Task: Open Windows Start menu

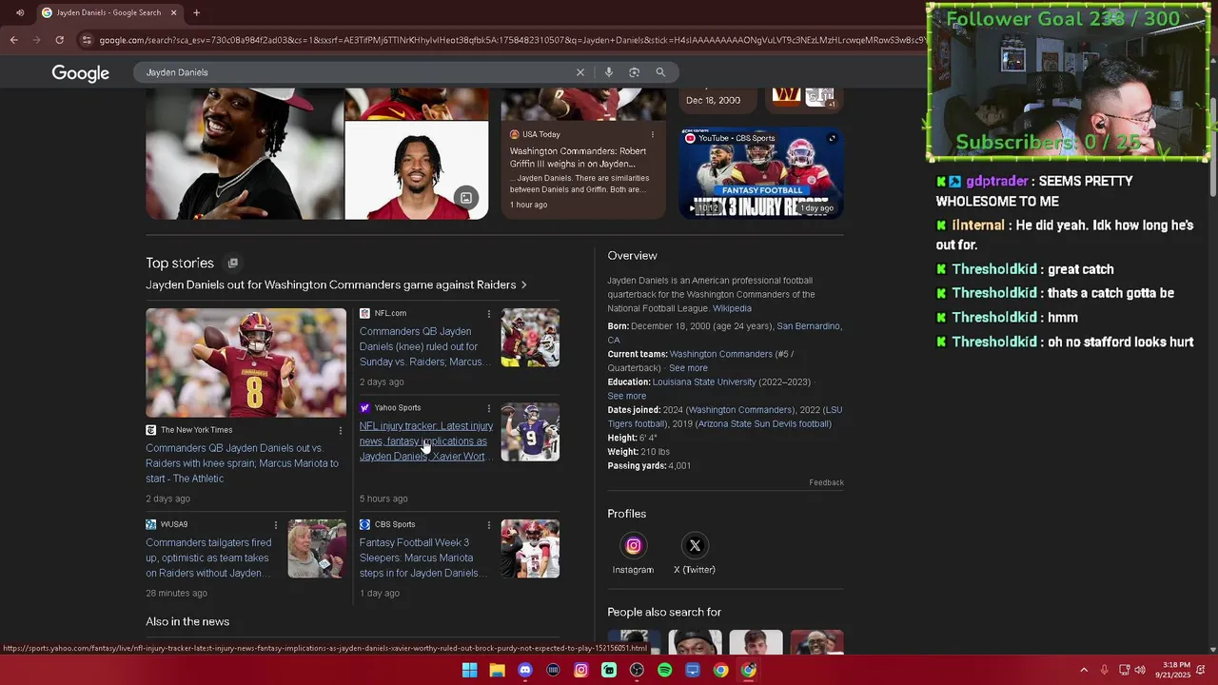Action: (469, 670)
